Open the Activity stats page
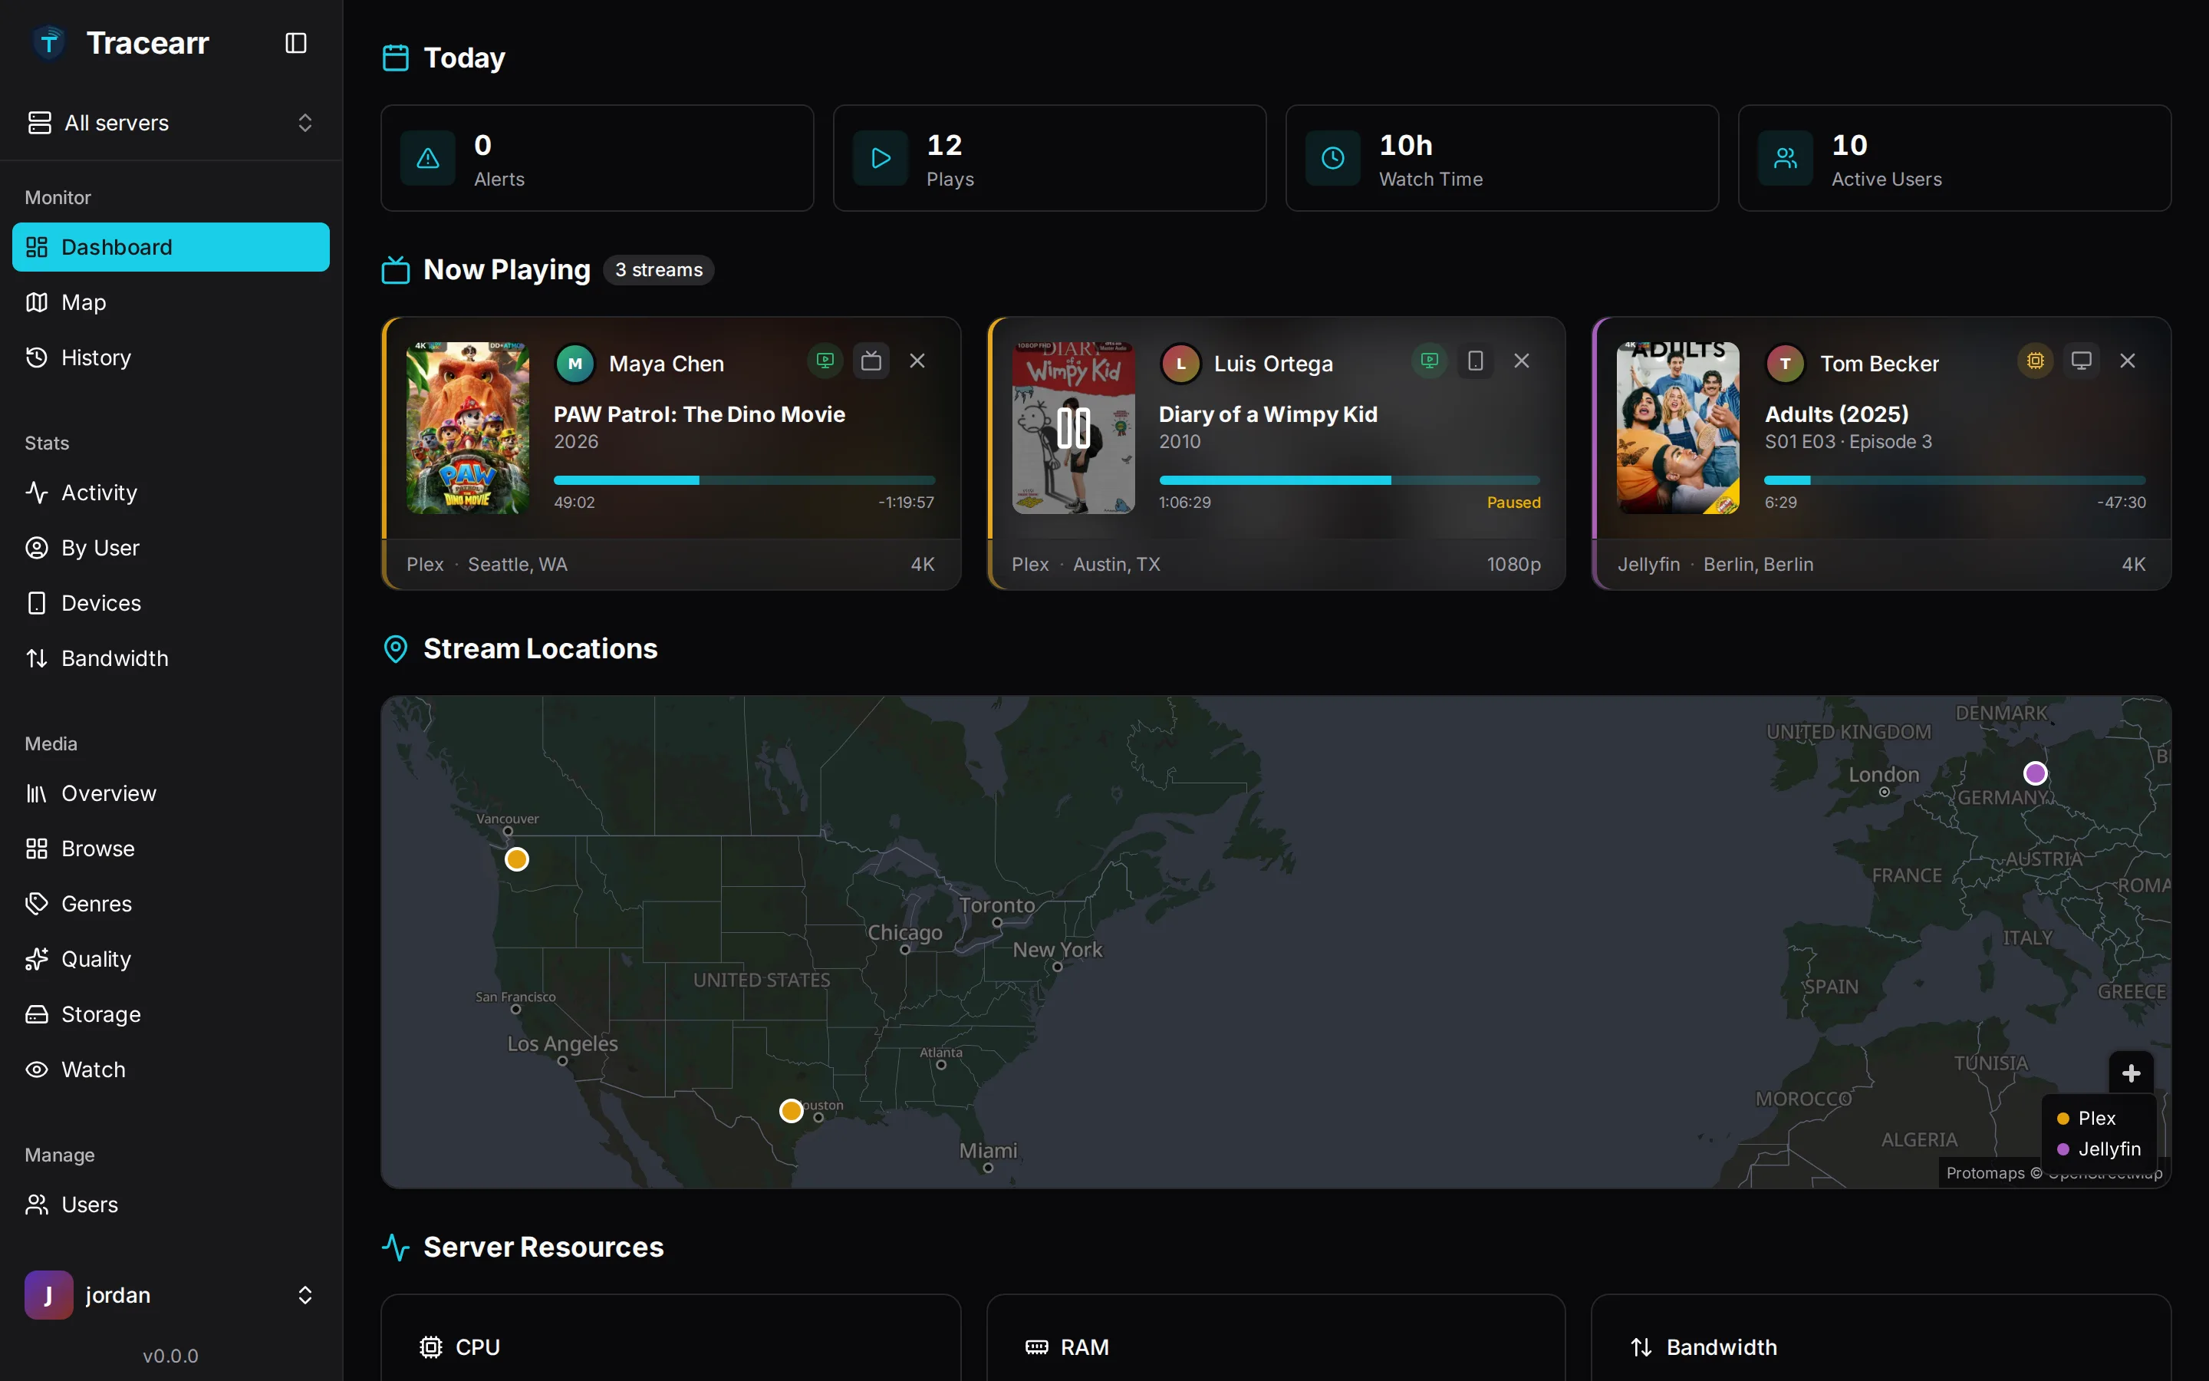Screen dimensions: 2209x1381 [x=171, y=493]
